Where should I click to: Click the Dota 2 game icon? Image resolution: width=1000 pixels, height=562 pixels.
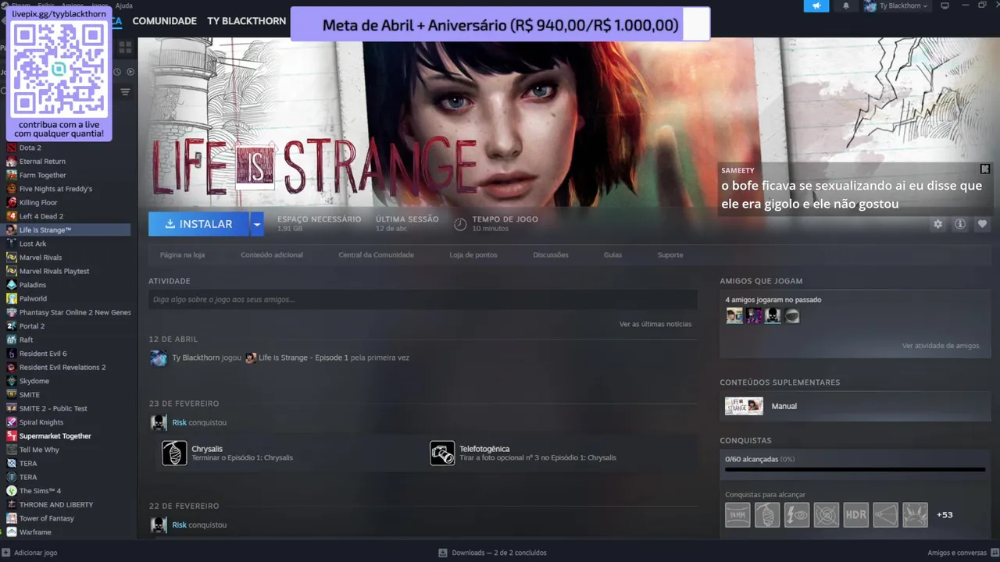pos(12,148)
